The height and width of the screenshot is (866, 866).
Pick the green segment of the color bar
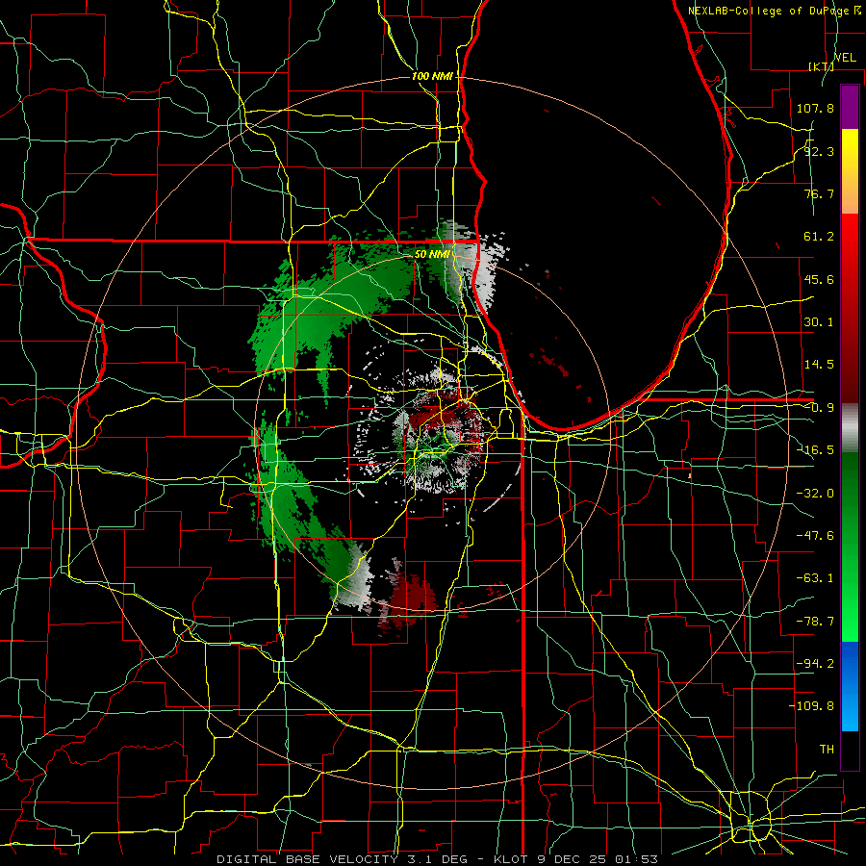(x=850, y=547)
